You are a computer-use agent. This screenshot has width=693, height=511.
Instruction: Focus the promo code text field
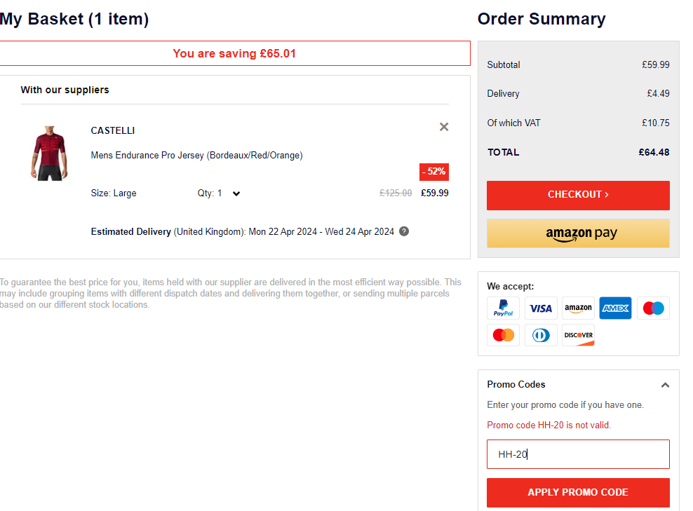click(578, 454)
